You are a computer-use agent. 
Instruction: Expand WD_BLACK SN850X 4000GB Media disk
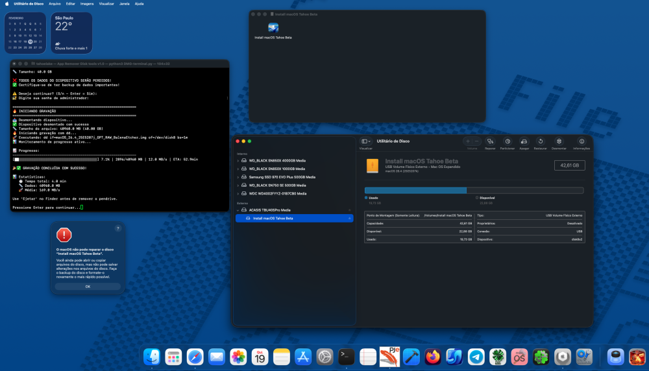click(x=238, y=160)
